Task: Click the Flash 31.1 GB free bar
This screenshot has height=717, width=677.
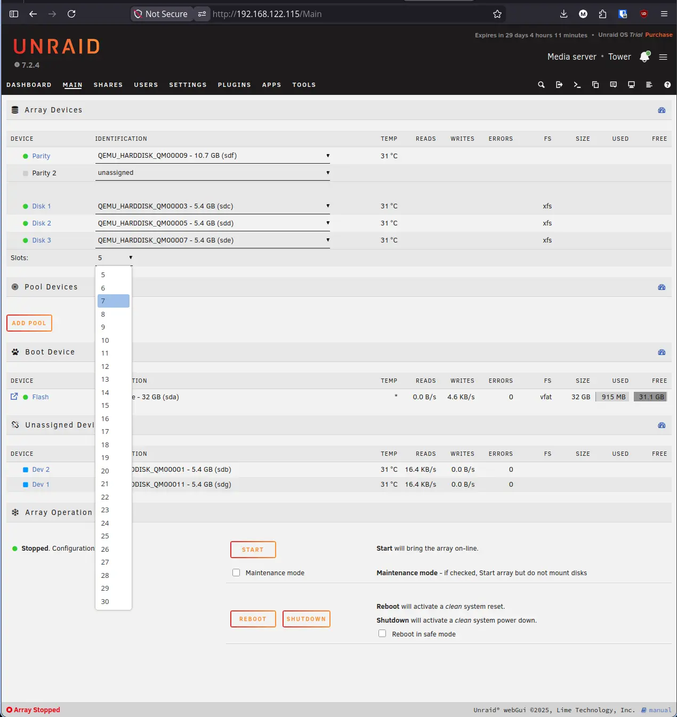Action: (x=650, y=397)
